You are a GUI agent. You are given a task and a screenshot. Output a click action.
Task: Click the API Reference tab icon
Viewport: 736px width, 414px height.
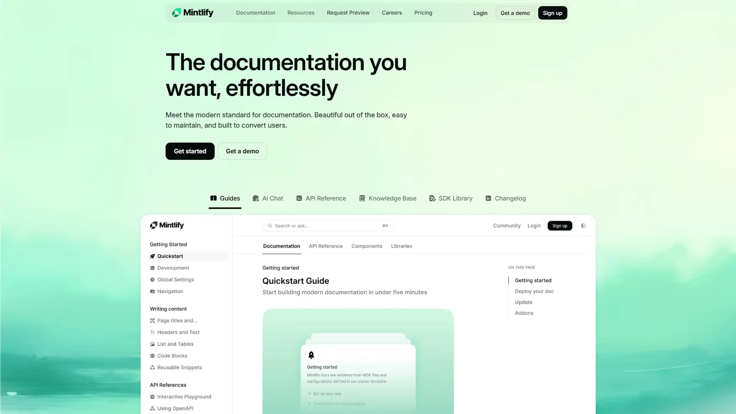point(299,198)
